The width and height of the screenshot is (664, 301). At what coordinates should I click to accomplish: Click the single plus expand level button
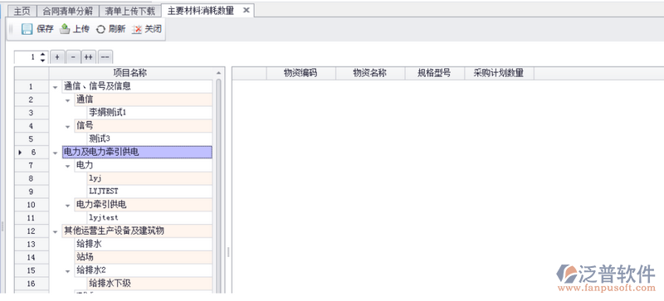pyautogui.click(x=57, y=57)
